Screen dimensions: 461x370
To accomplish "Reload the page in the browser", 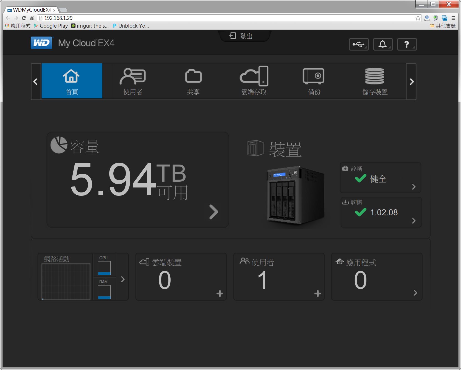I will click(x=24, y=18).
